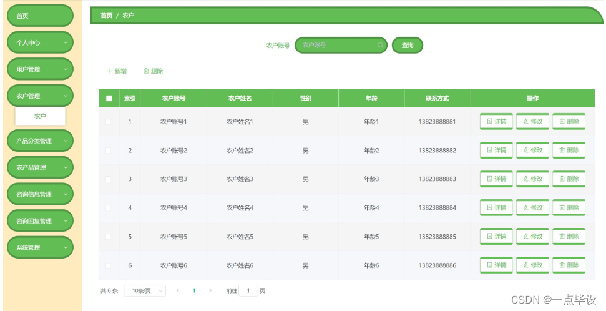Viewport: 606px width, 311px height.
Task: Open 详情 for 农户账号2 row
Action: click(496, 150)
